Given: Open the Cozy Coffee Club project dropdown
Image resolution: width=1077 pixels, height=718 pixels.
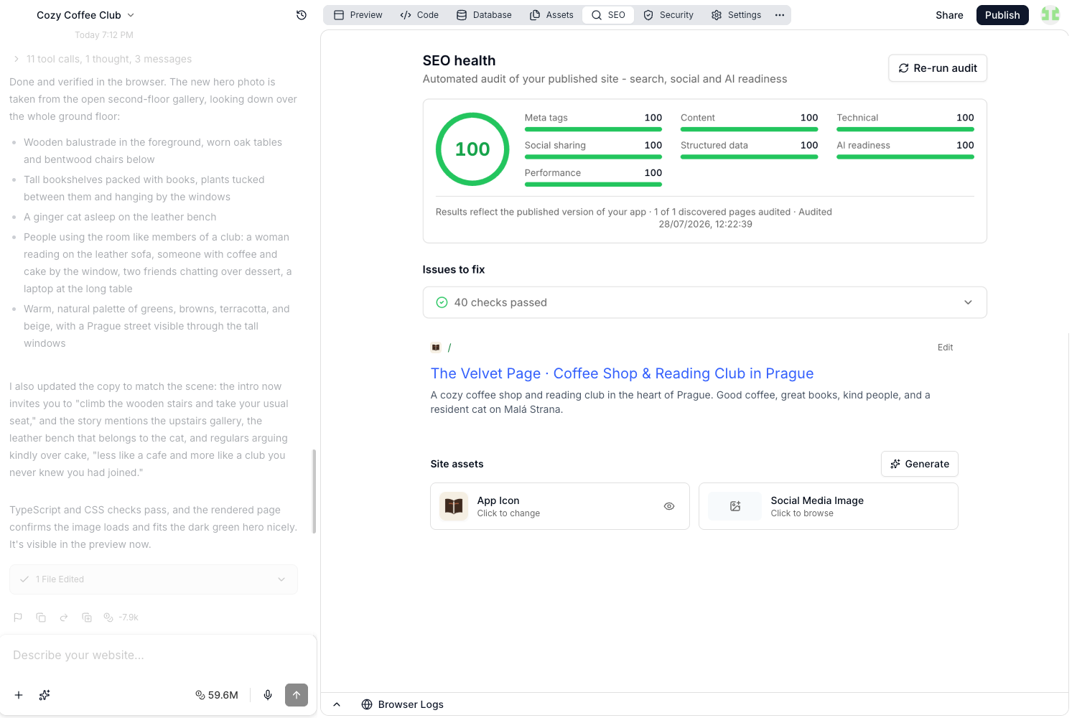Looking at the screenshot, I should 85,15.
